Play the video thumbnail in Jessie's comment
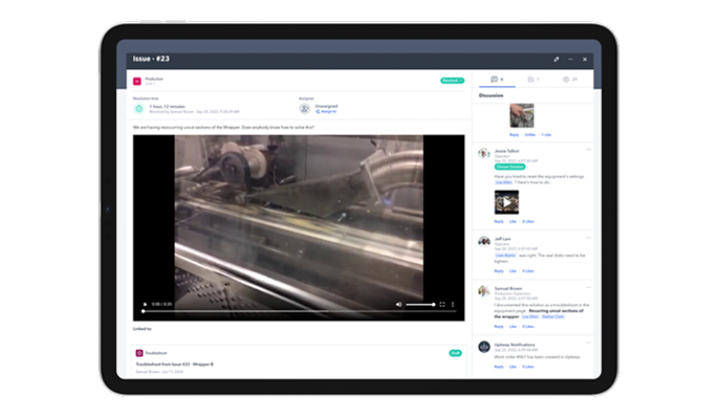 (x=507, y=202)
